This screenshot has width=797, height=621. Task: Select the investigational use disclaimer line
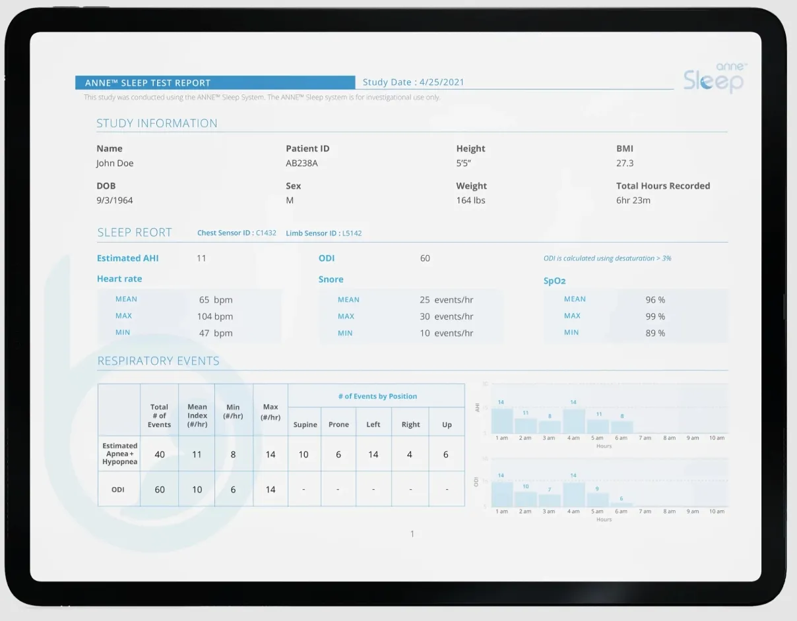[262, 98]
